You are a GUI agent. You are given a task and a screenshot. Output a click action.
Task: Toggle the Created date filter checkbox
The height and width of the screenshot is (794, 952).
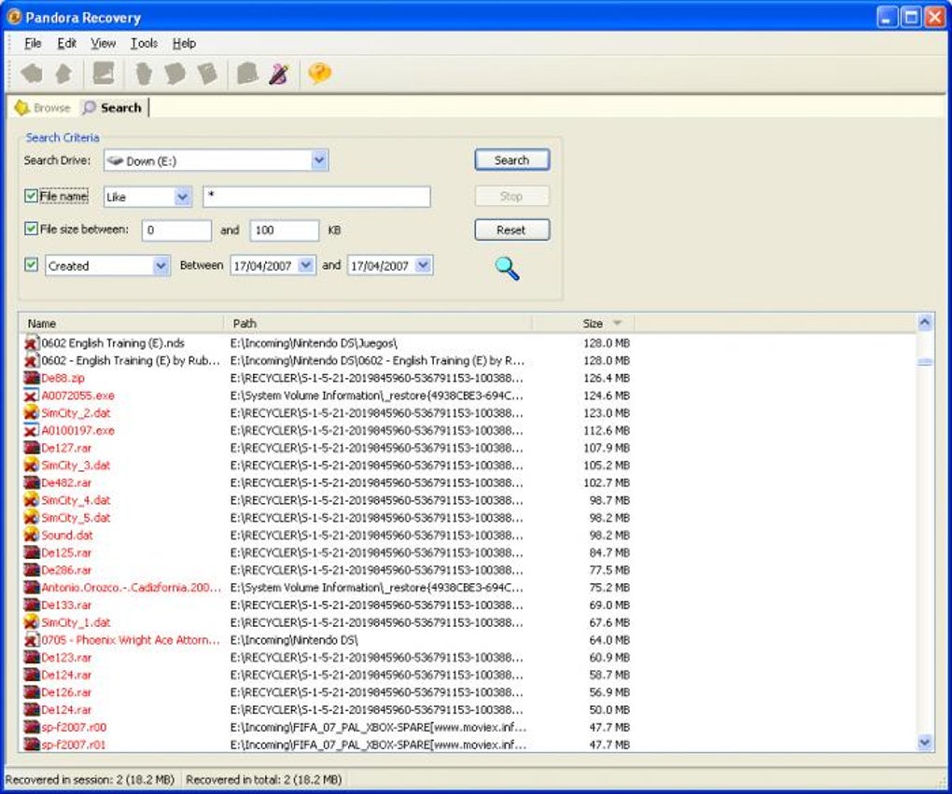pos(31,265)
